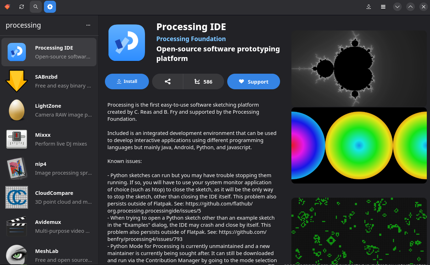Click 'Image processing spr...' description
This screenshot has height=265, width=430.
point(63,173)
